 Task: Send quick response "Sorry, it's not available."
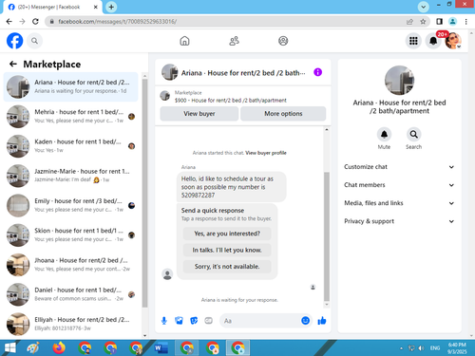tap(227, 267)
